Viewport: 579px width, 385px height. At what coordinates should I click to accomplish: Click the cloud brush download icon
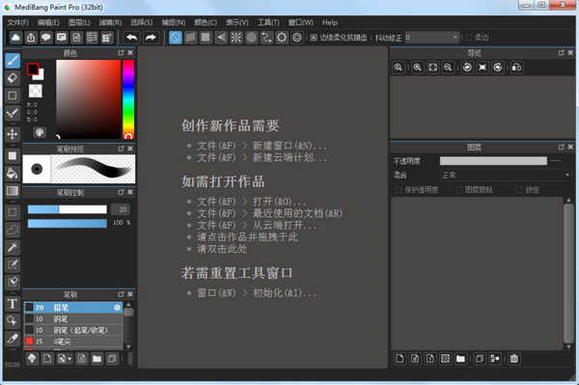coord(32,358)
